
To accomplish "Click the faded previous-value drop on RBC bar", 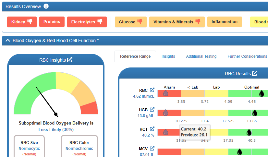I will [x=165, y=93].
